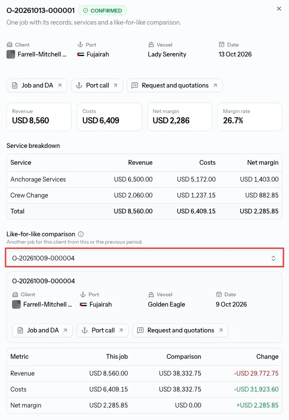Click the Margin rate 26.7% card
The height and width of the screenshot is (420, 289).
250,117
